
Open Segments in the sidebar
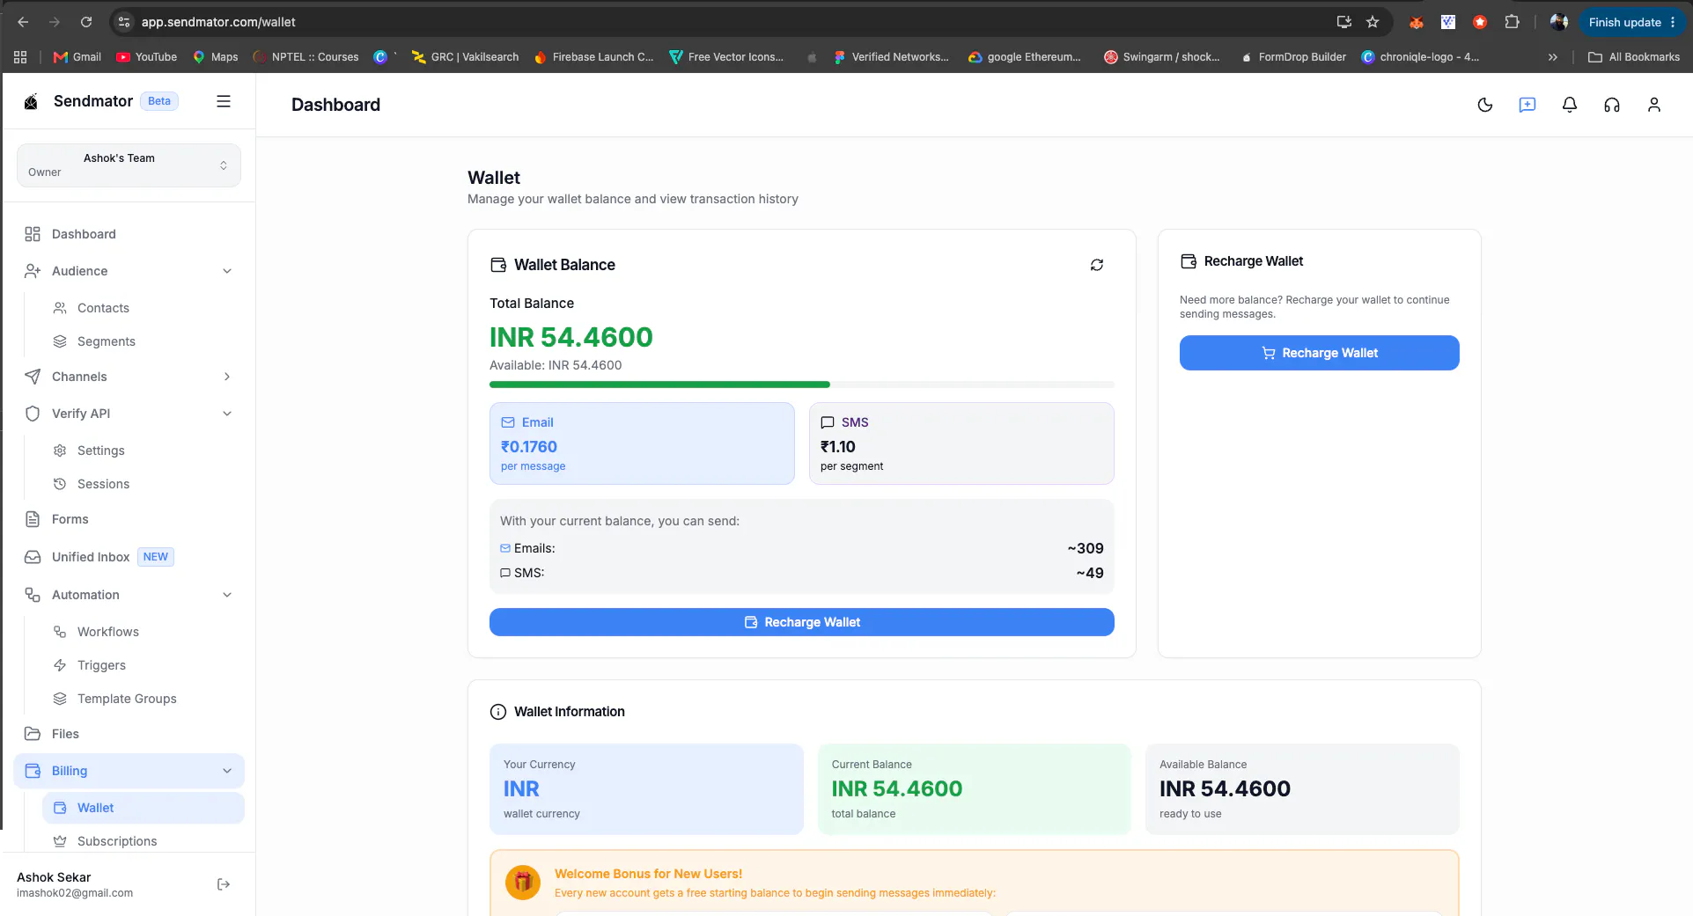pyautogui.click(x=107, y=341)
